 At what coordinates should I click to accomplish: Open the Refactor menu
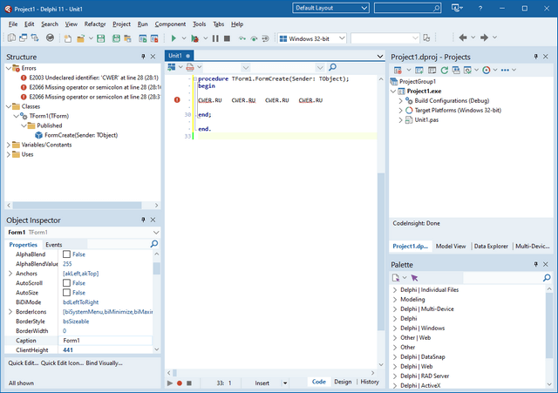94,24
